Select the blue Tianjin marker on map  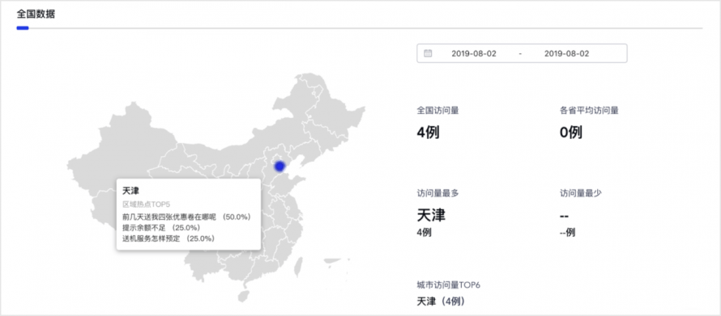click(x=279, y=166)
